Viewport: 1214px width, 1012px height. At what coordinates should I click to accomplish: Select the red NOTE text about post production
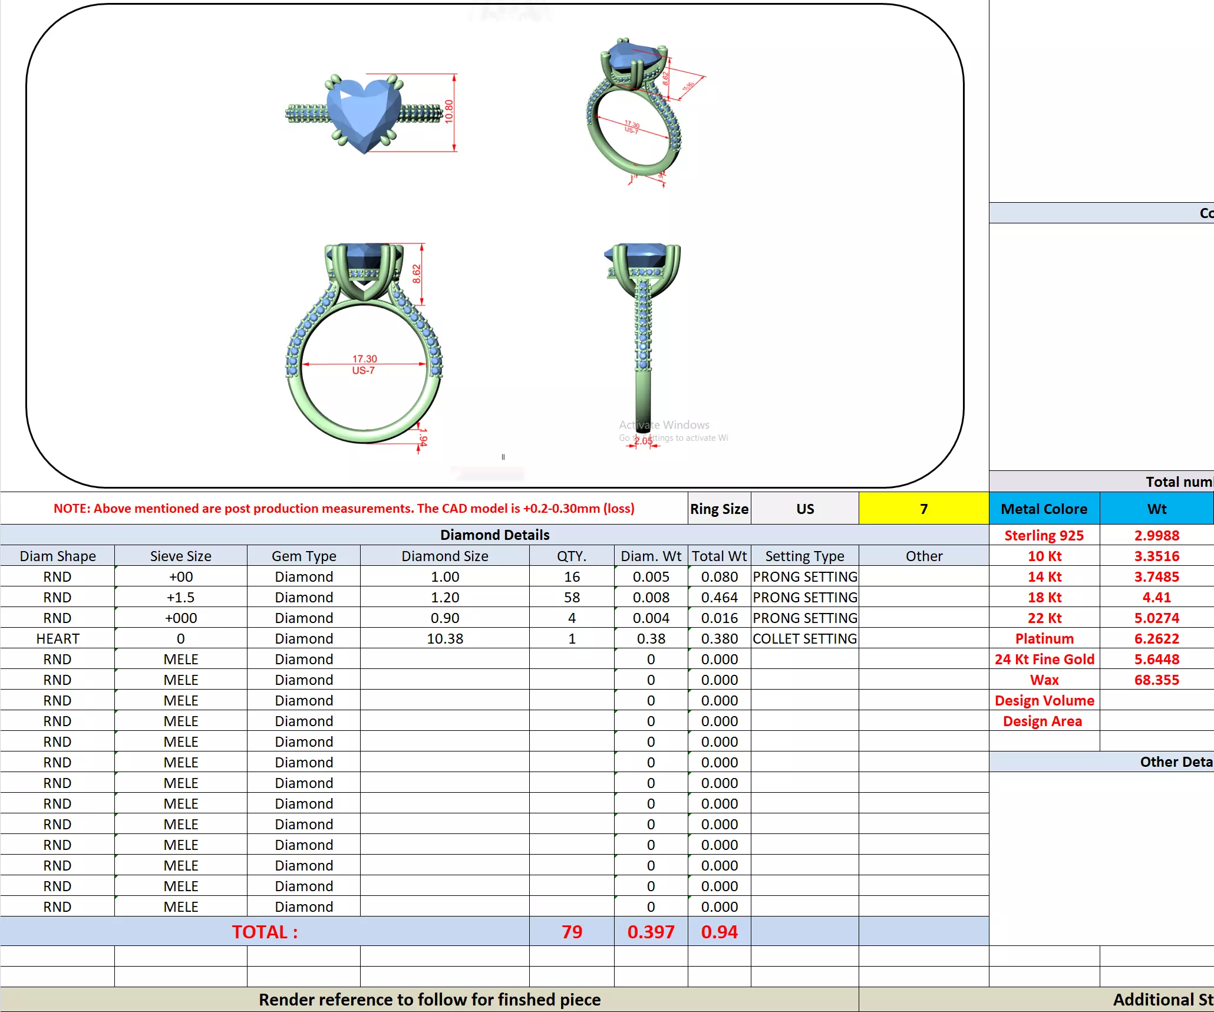click(x=344, y=508)
